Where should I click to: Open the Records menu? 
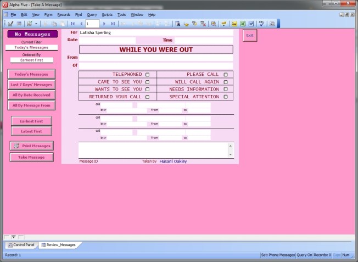coord(64,14)
